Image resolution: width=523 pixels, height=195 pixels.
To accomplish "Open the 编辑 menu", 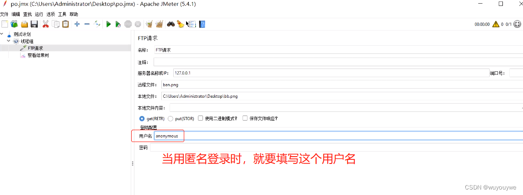I will [x=16, y=14].
